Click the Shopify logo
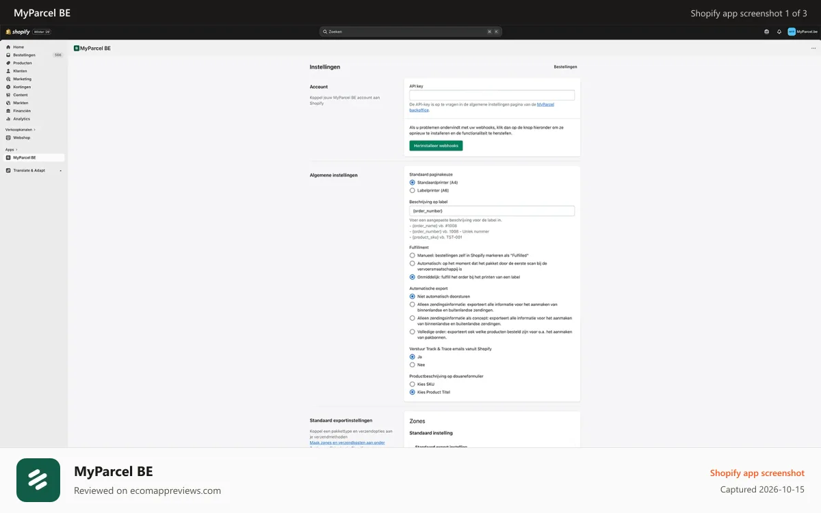Screen dimensions: 821x513 (18, 31)
